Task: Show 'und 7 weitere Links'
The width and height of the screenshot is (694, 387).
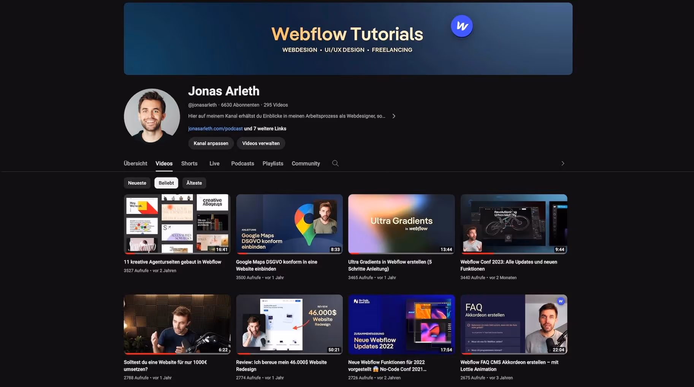Action: point(265,128)
